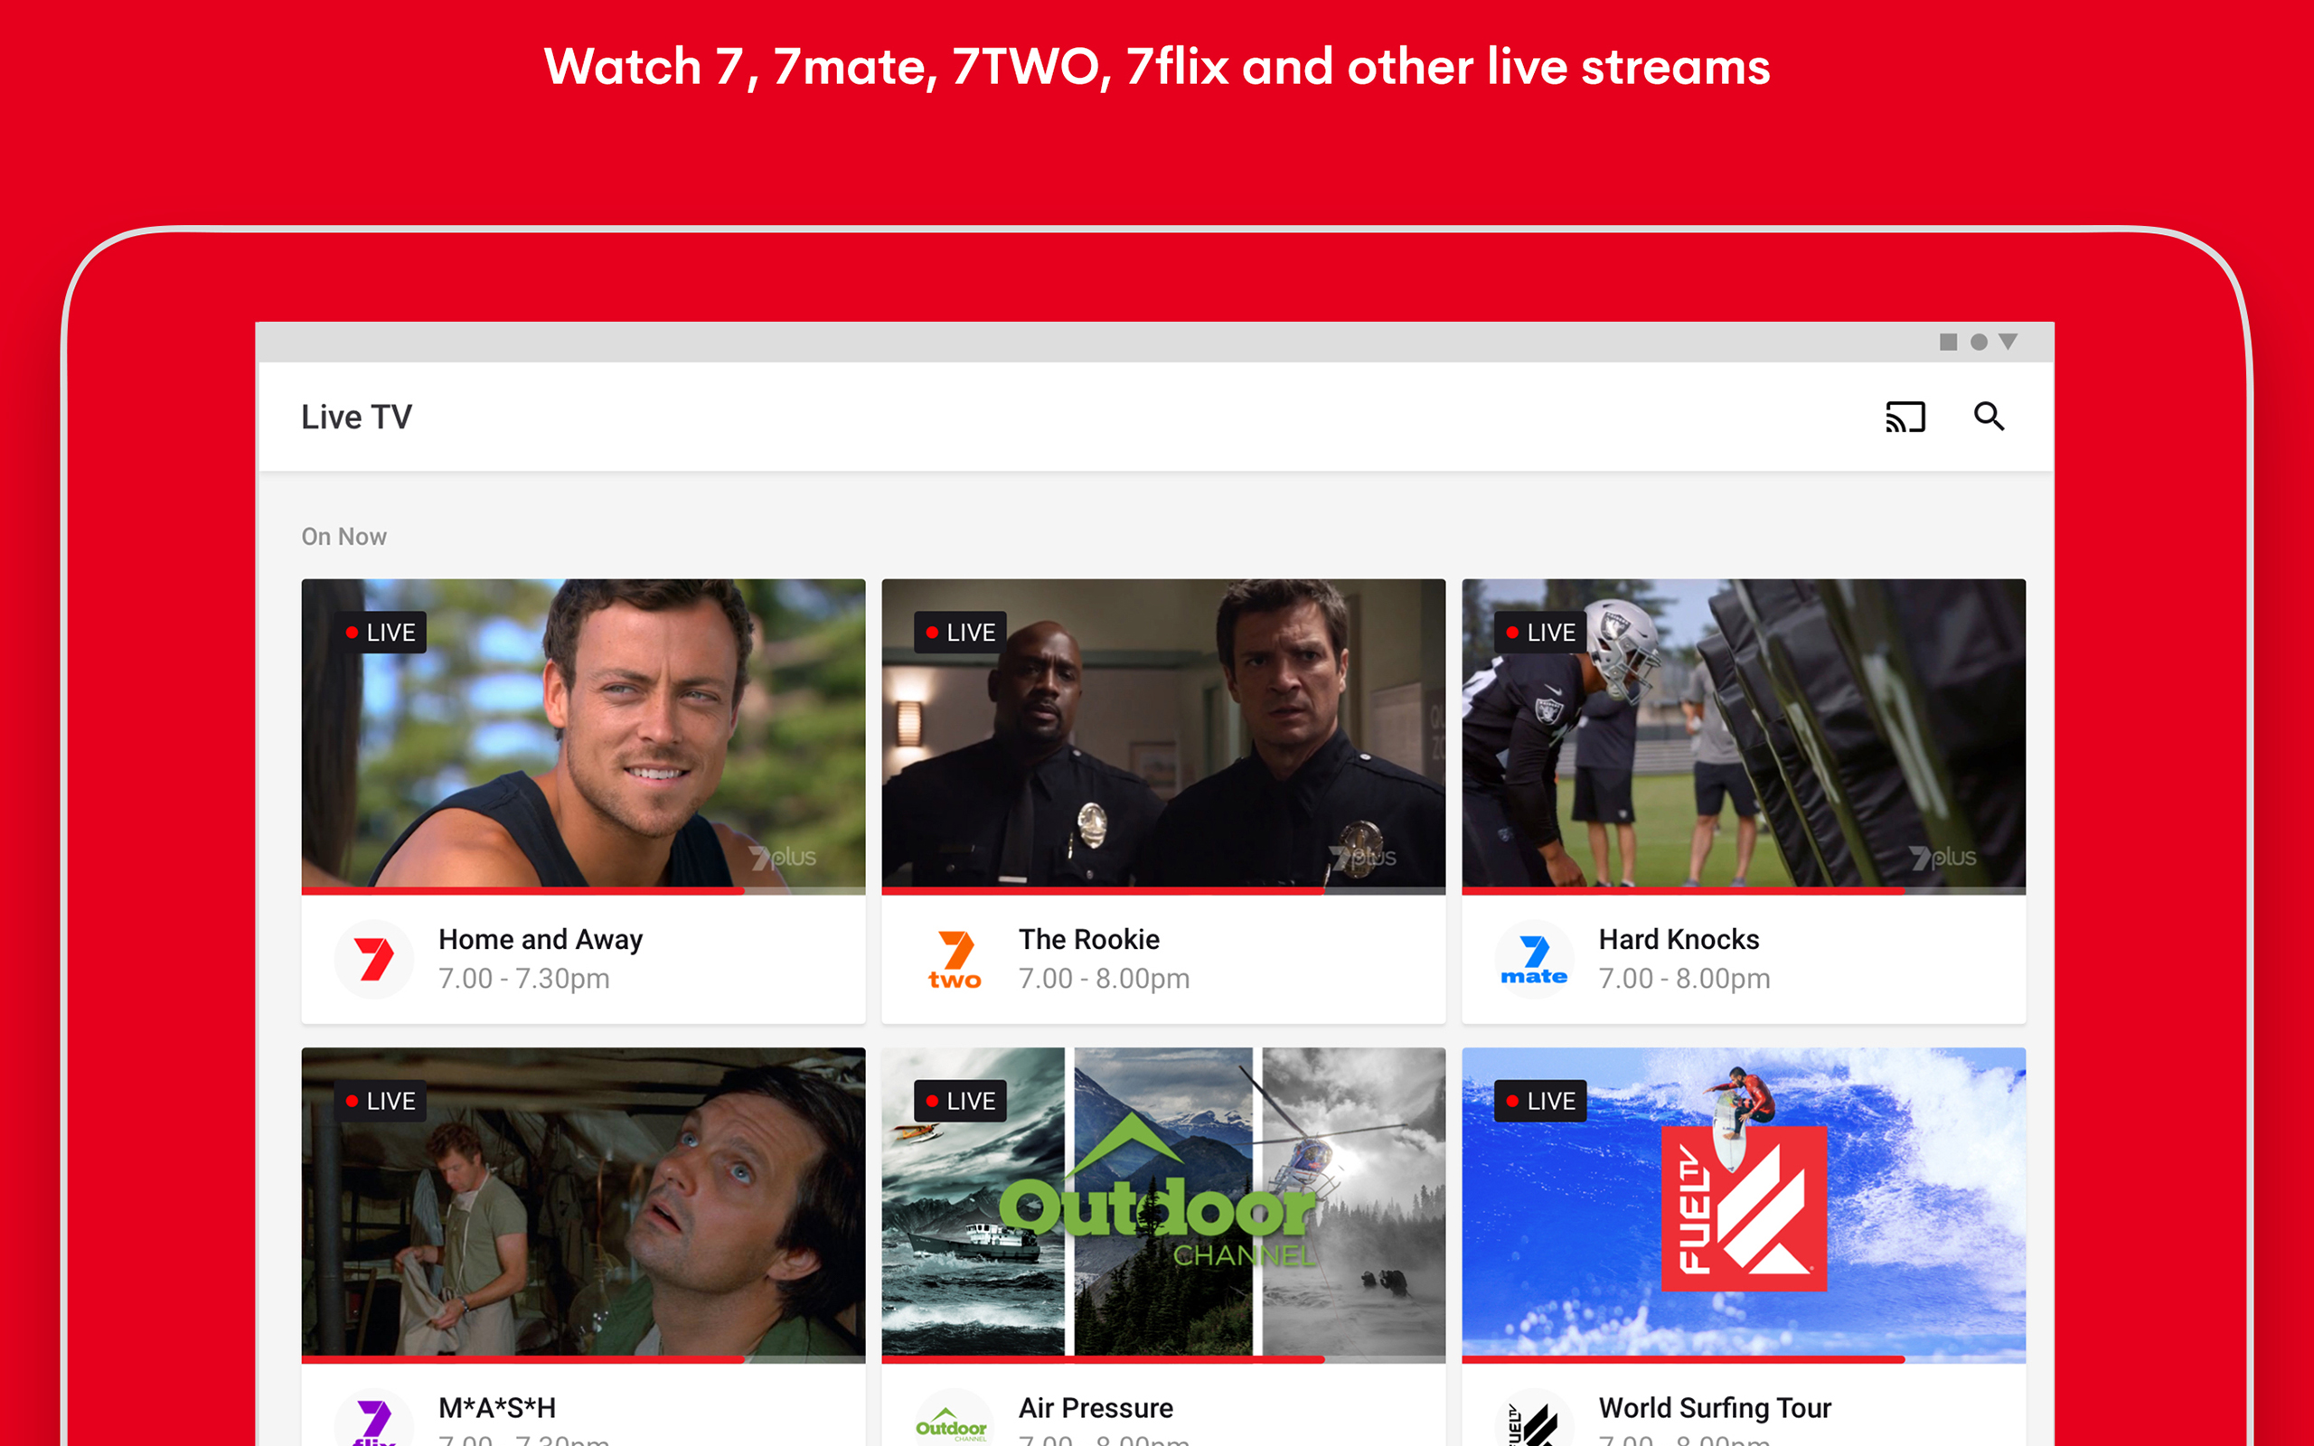Screen dimensions: 2314x1446
Task: Select The Rookie show title
Action: [1088, 939]
